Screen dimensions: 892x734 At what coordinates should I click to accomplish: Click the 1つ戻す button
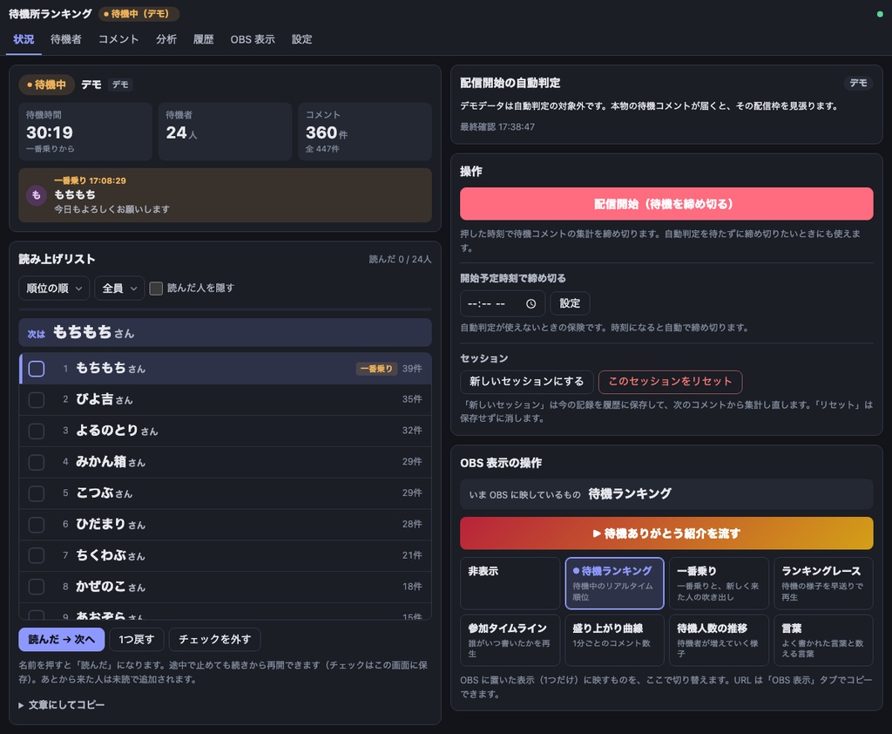coord(137,640)
